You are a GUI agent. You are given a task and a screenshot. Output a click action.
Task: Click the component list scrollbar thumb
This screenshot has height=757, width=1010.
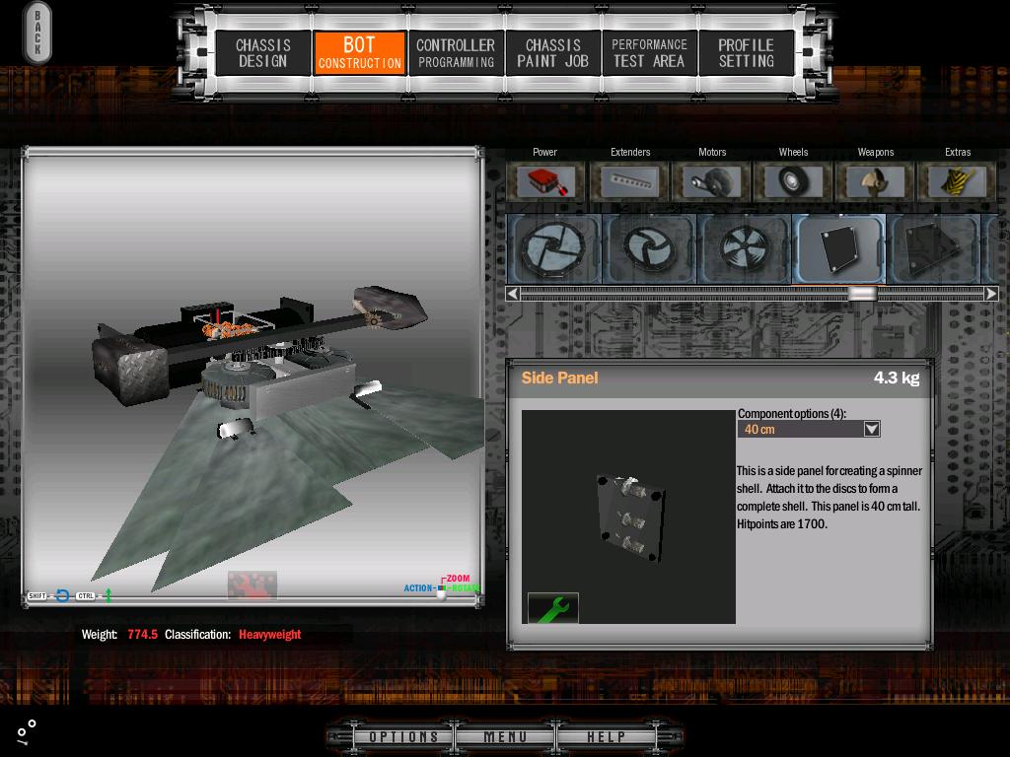(x=862, y=294)
